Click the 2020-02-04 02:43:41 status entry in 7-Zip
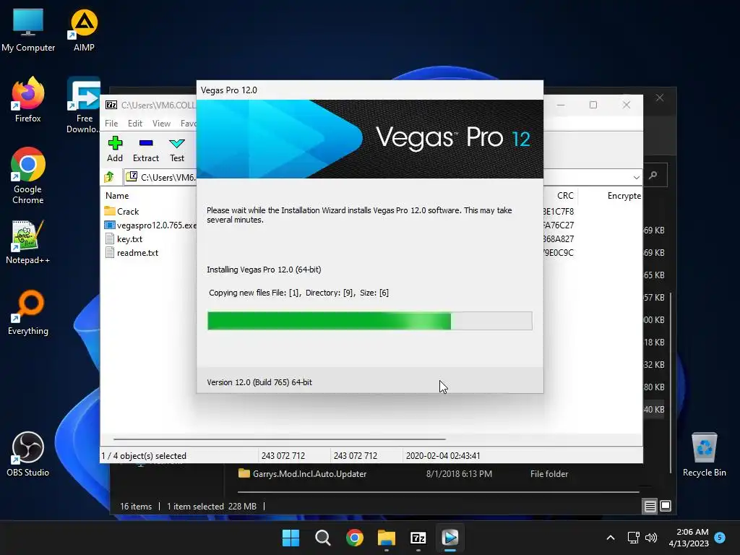Screen dimensions: 740x555 click(x=443, y=456)
